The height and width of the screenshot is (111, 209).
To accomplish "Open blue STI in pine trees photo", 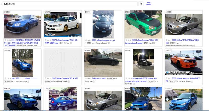I will 22,63.
